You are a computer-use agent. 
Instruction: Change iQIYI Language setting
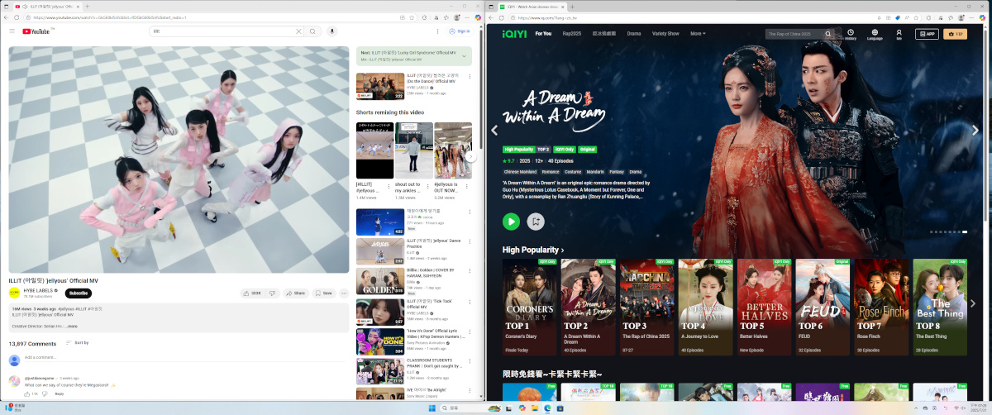875,34
